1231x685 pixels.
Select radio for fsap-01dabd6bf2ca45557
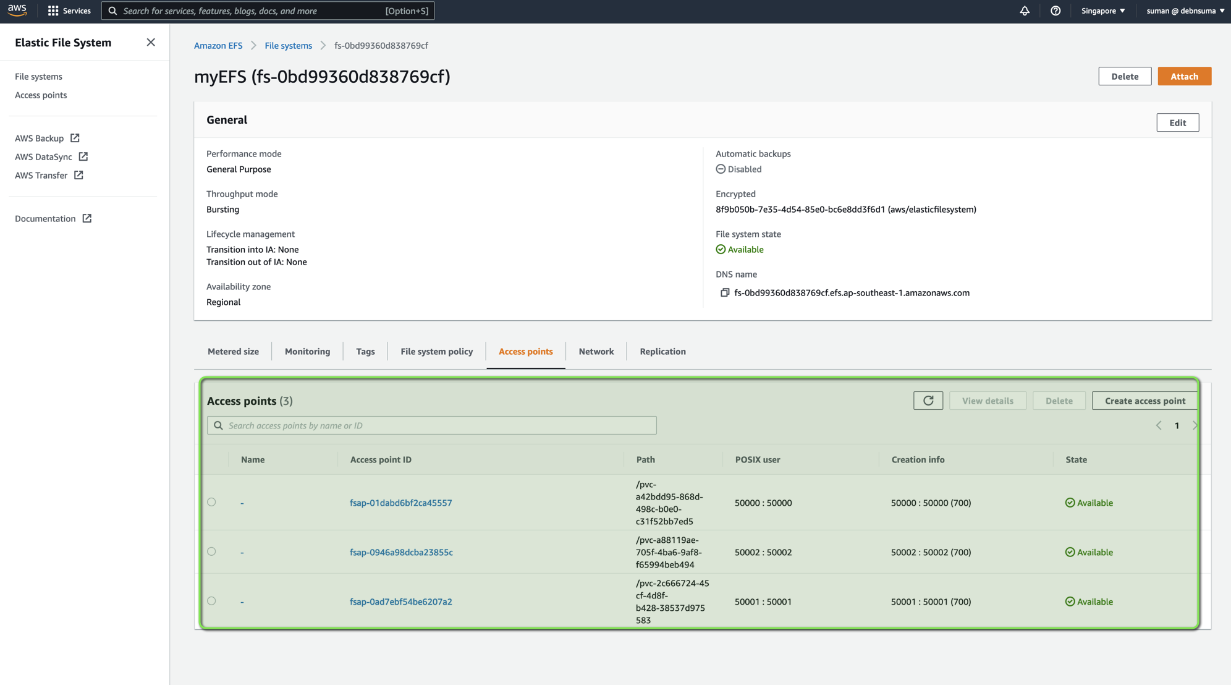pyautogui.click(x=212, y=502)
